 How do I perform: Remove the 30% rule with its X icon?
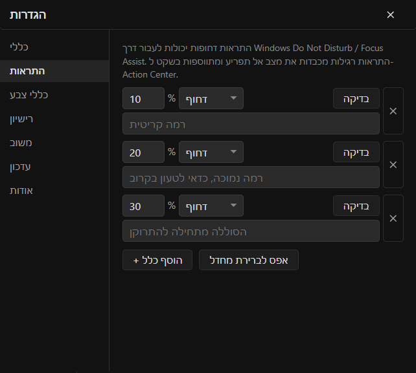coord(393,218)
